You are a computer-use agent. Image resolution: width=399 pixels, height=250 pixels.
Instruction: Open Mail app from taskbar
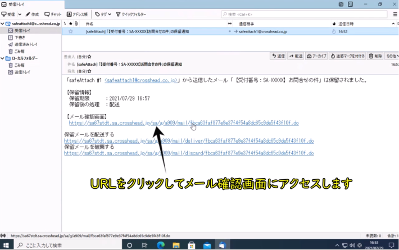coord(207,245)
